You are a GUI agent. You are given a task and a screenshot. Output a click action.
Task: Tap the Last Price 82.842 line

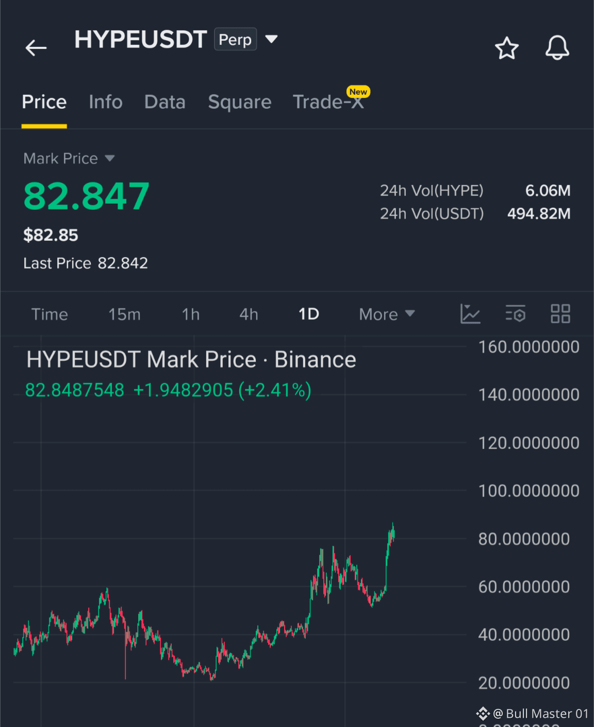pos(86,263)
